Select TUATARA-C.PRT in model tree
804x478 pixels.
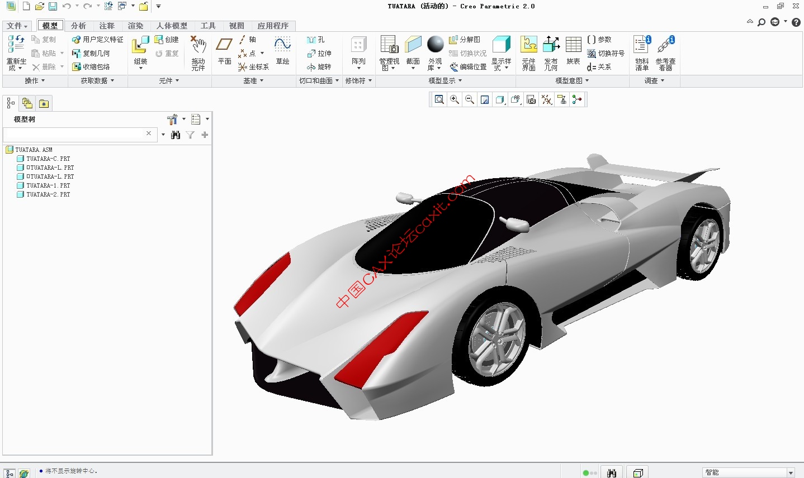click(44, 159)
